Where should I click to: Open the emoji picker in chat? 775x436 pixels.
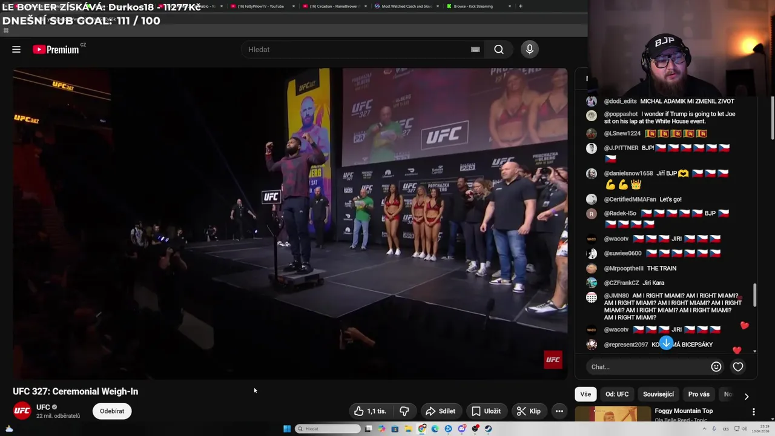tap(716, 366)
